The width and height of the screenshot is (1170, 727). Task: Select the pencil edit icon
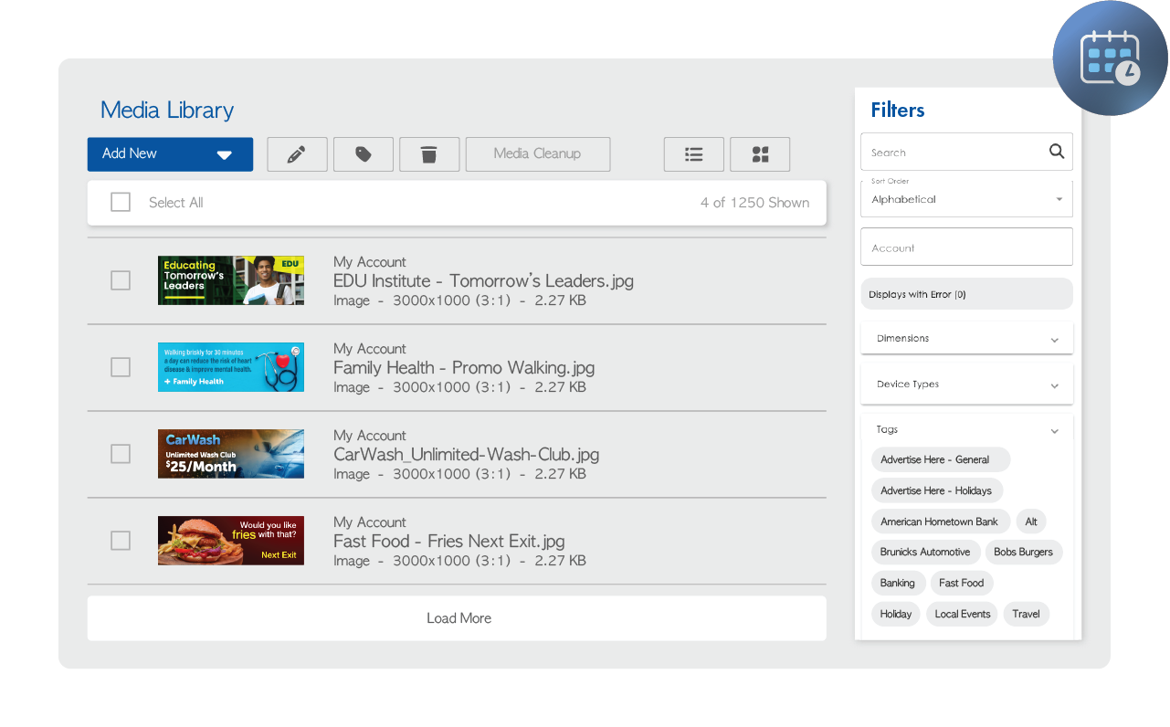296,154
